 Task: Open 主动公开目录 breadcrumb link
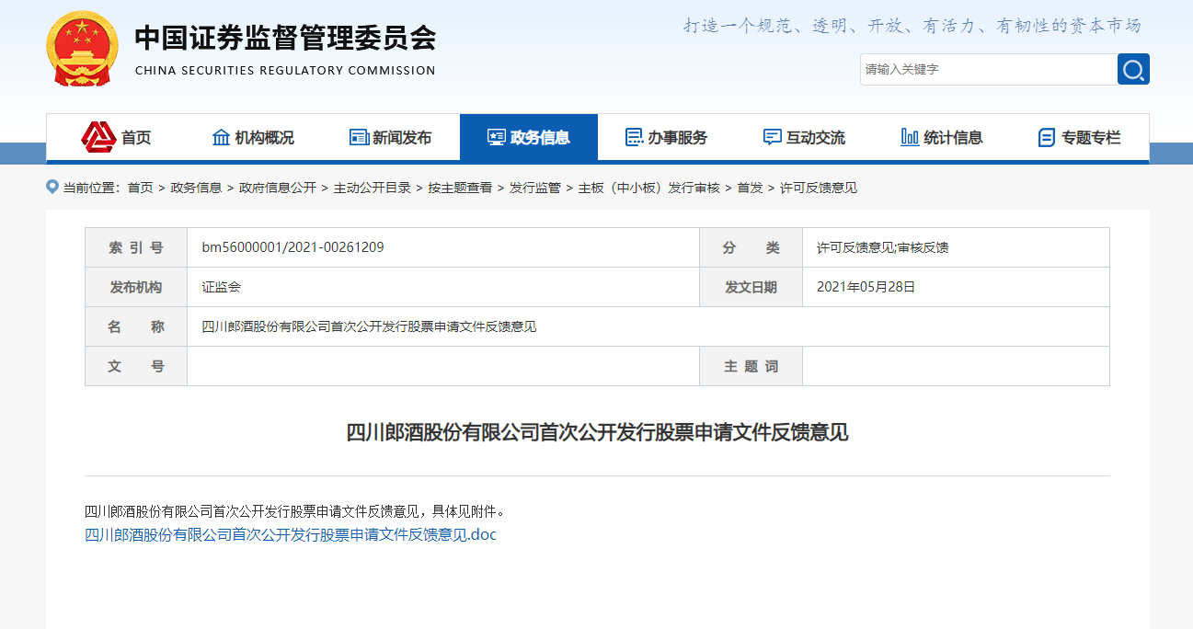pos(372,188)
